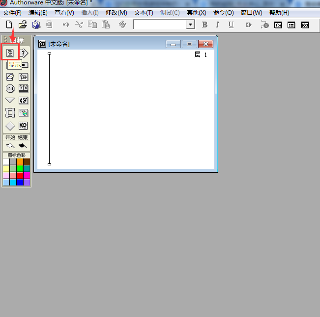Expand the text style dropdown arrow
The image size is (320, 317).
(190, 25)
